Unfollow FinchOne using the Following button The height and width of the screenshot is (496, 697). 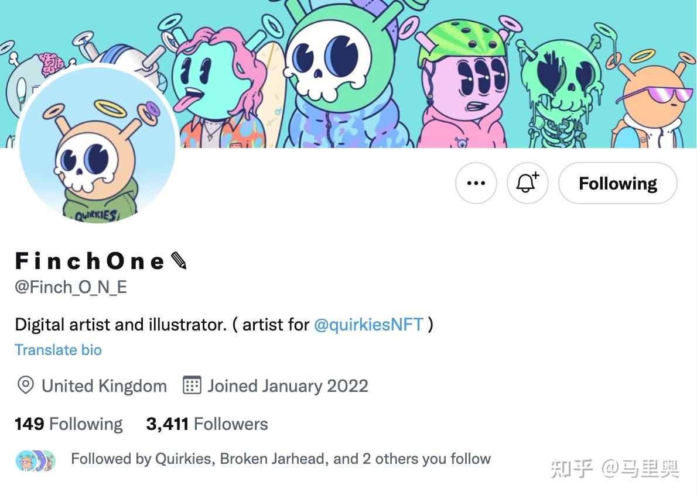tap(617, 183)
